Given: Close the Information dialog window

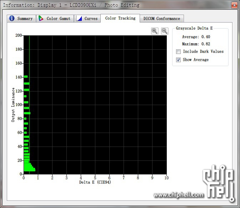Looking at the screenshot, I should (234, 5).
